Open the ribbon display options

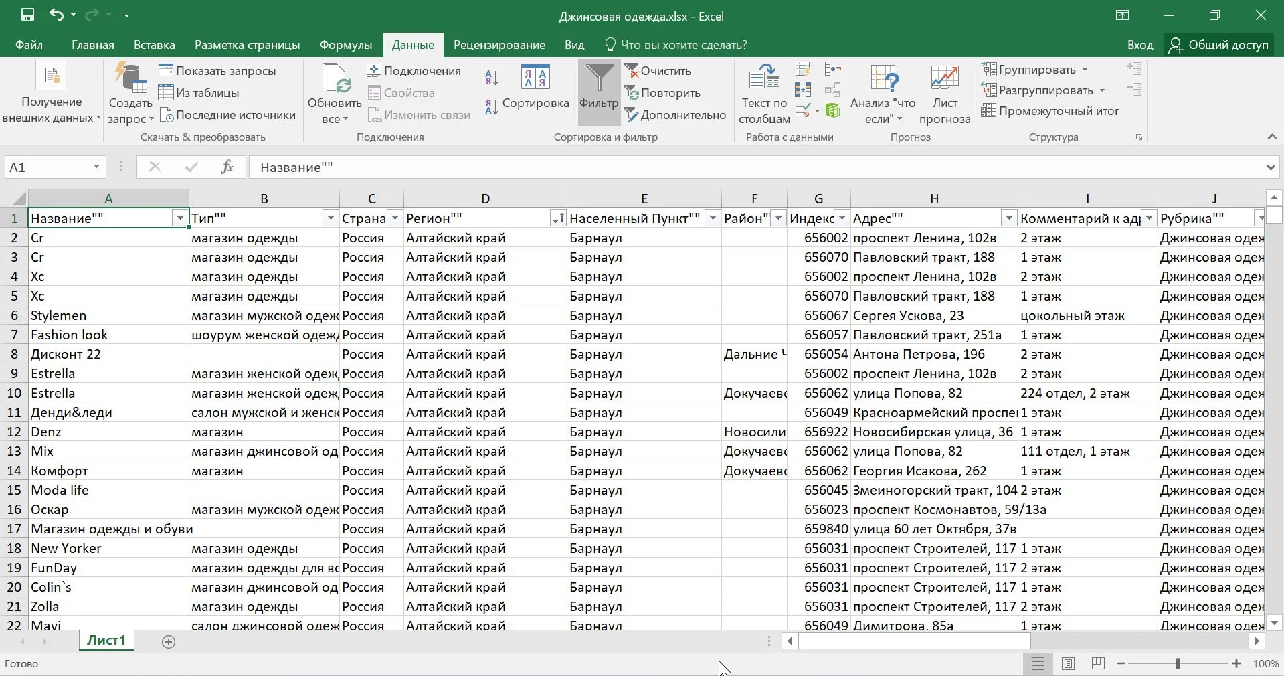pyautogui.click(x=1122, y=15)
